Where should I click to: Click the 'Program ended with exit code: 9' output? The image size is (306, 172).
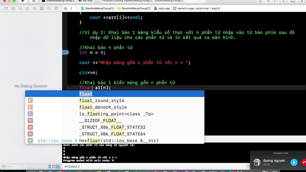(x=88, y=160)
